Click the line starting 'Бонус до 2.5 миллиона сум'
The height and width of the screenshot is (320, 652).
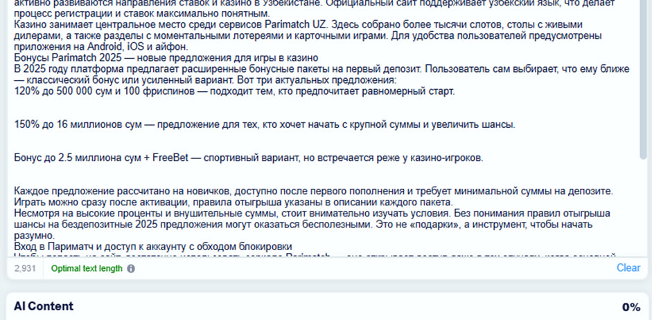tap(249, 158)
